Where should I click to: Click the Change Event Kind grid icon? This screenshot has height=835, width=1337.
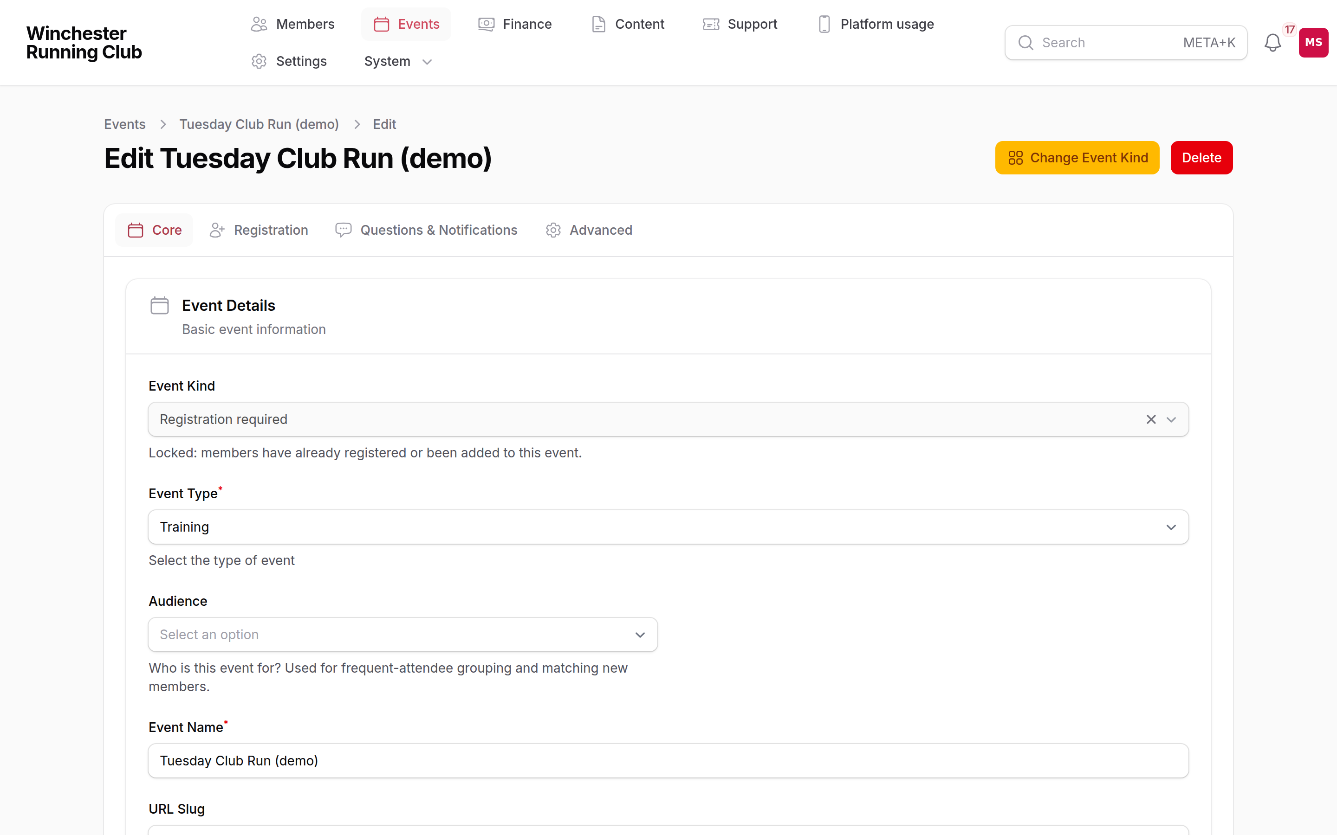(x=1015, y=158)
